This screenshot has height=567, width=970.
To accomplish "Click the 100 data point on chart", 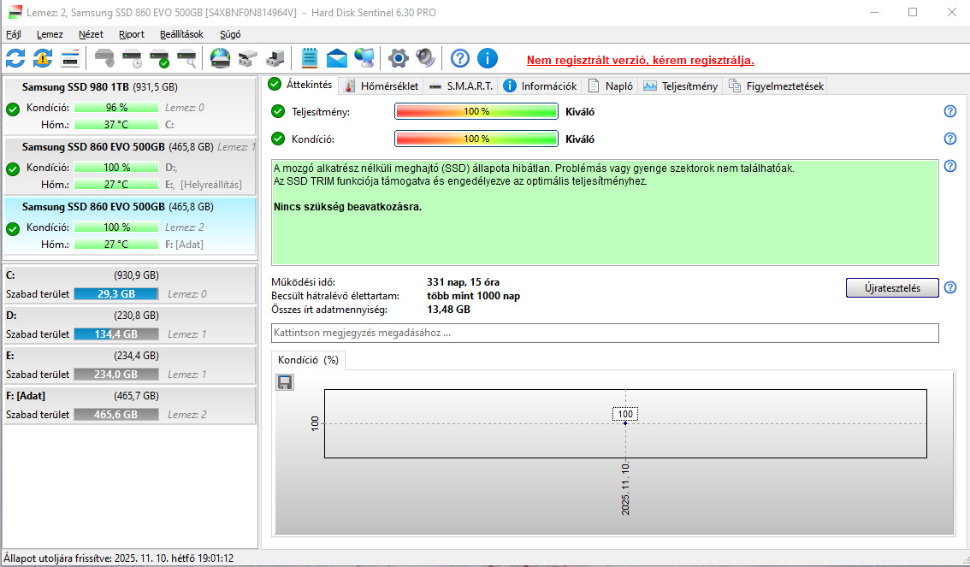I will 625,423.
